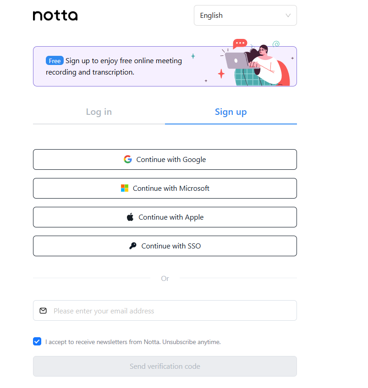Click the envelope icon in email field
The width and height of the screenshot is (368, 388).
click(x=43, y=311)
